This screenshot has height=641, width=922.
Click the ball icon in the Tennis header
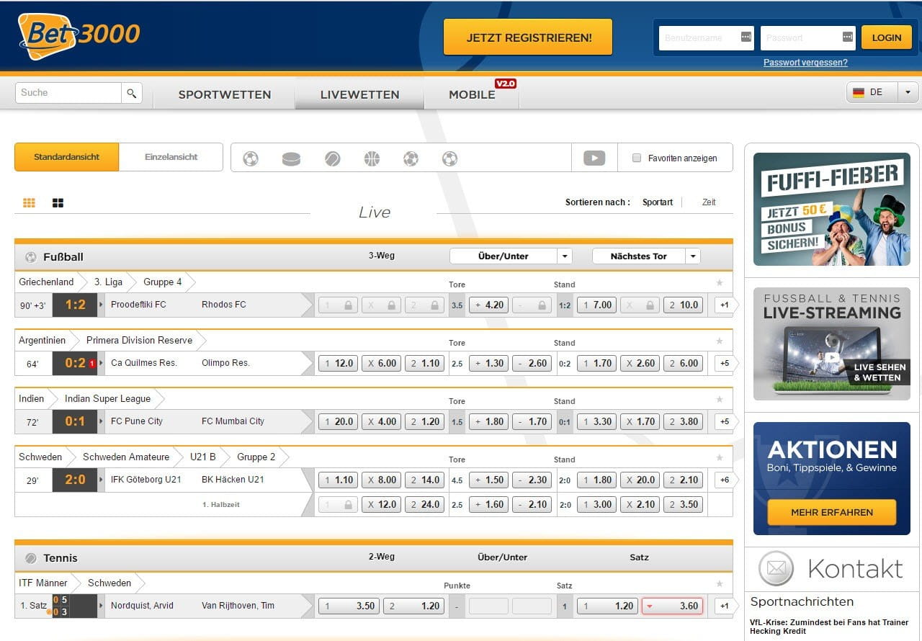point(31,558)
